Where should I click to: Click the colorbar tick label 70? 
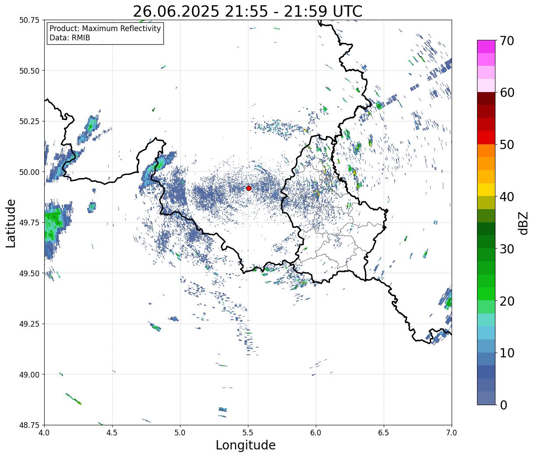[506, 41]
